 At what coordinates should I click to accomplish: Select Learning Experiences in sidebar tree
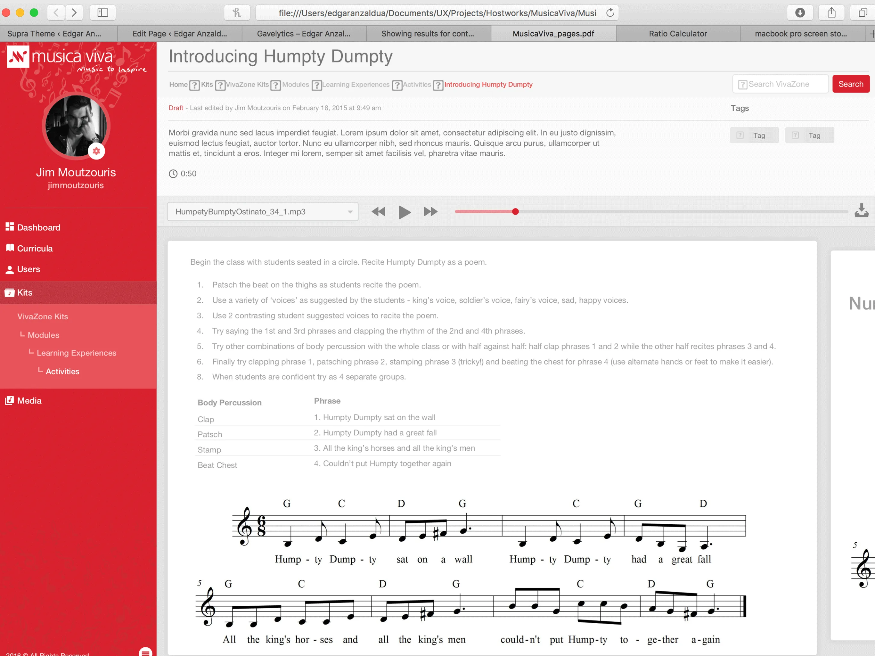[76, 353]
